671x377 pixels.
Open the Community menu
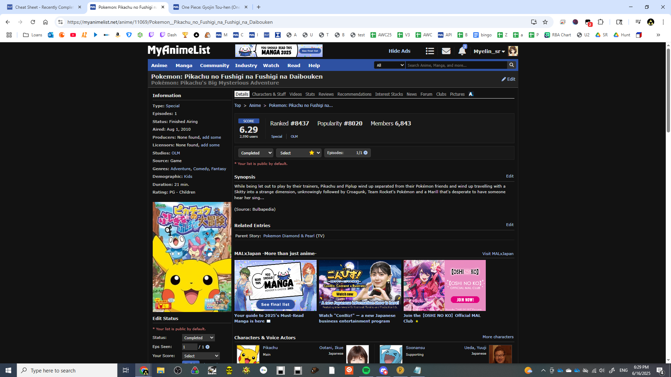(215, 65)
